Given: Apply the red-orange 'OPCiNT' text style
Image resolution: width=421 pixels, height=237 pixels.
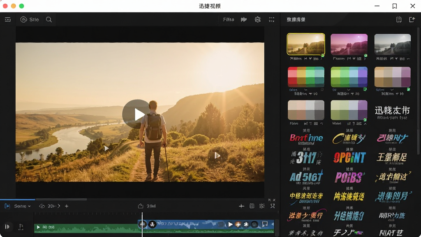Looking at the screenshot, I should (x=349, y=158).
